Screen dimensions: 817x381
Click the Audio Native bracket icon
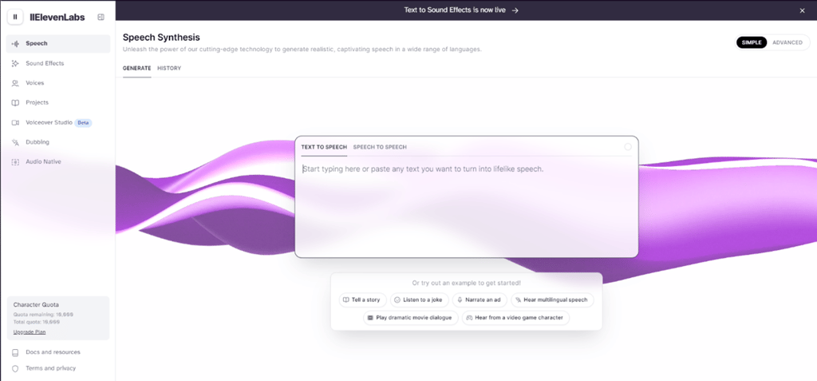click(15, 162)
